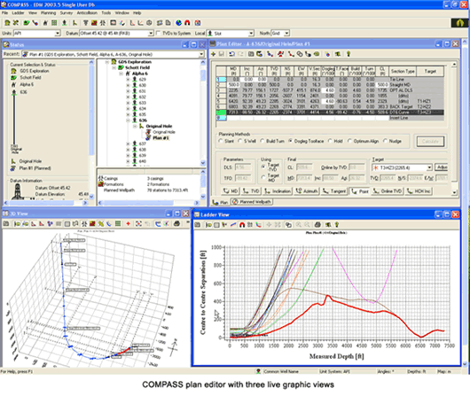Click the globe icon in main toolbar
This screenshot has width=470, height=396.
point(178,23)
